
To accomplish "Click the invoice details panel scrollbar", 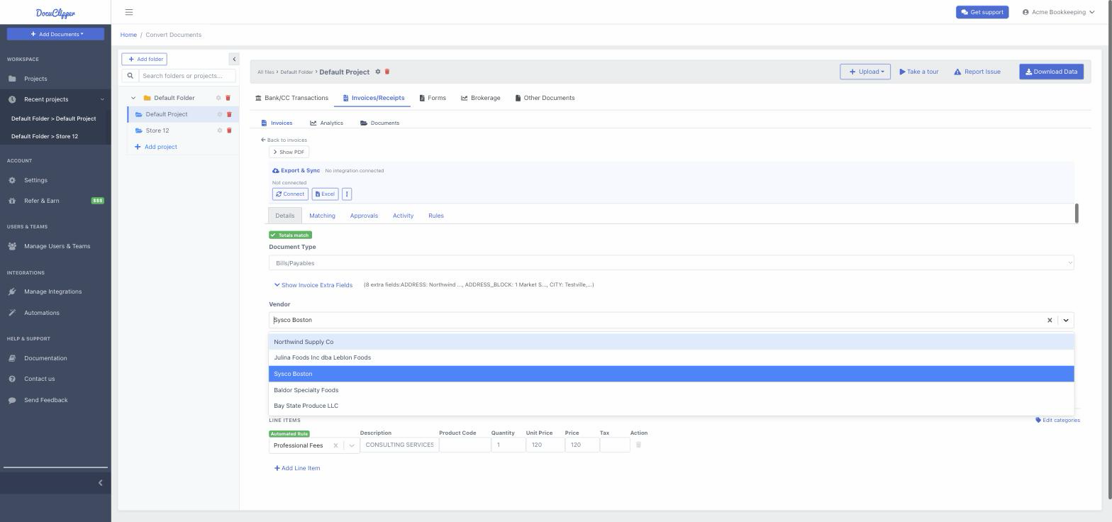I will (x=1077, y=213).
